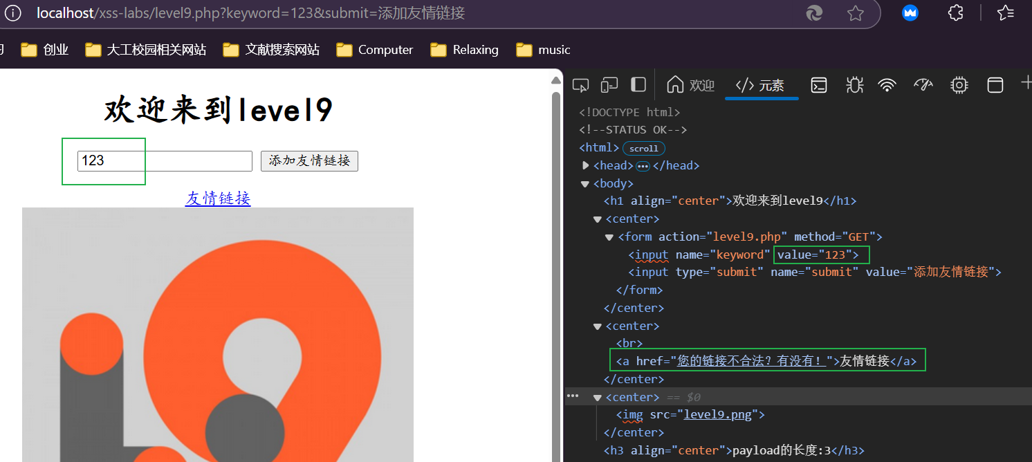Open the 创业 bookmarks folder
Viewport: 1032px width, 462px height.
[x=45, y=50]
